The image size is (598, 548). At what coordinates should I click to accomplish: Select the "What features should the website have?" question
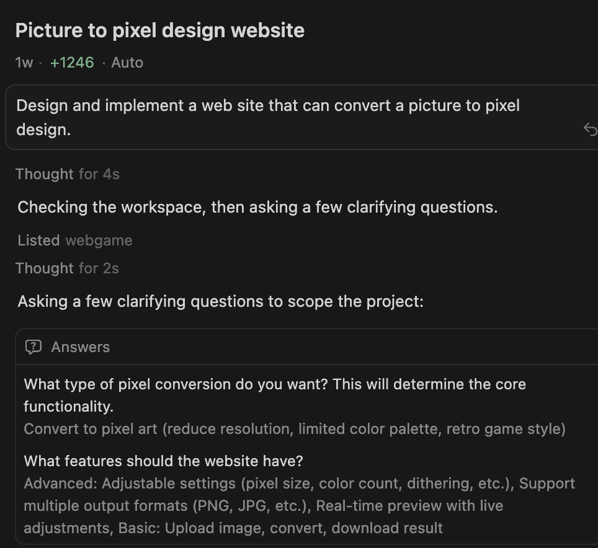[x=163, y=461]
